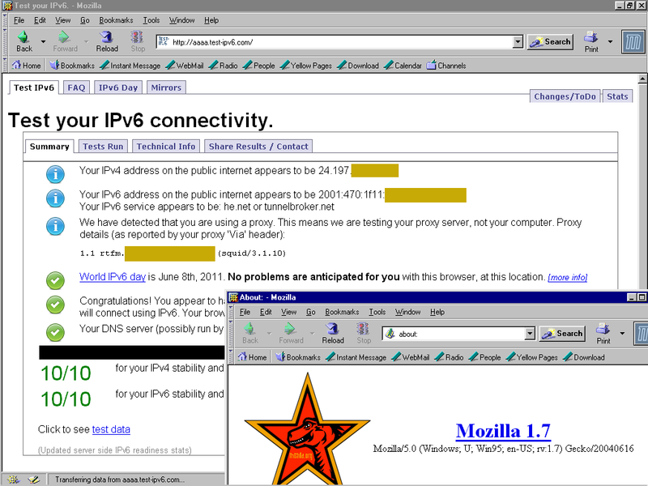Viewport: 648px width, 486px height.
Task: Expand the Print button dropdown arrow
Action: pyautogui.click(x=609, y=41)
